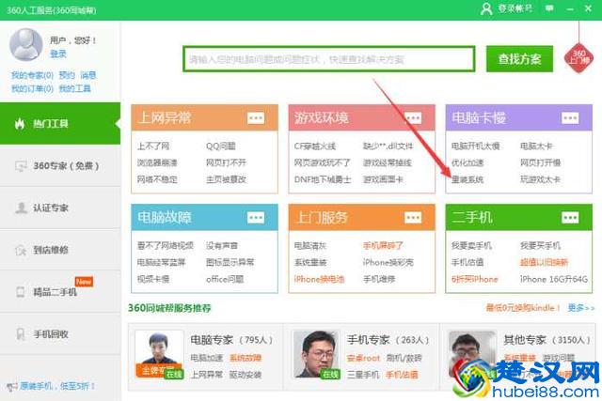Select 玩游戏太卡 option
The image size is (602, 401).
coord(540,179)
